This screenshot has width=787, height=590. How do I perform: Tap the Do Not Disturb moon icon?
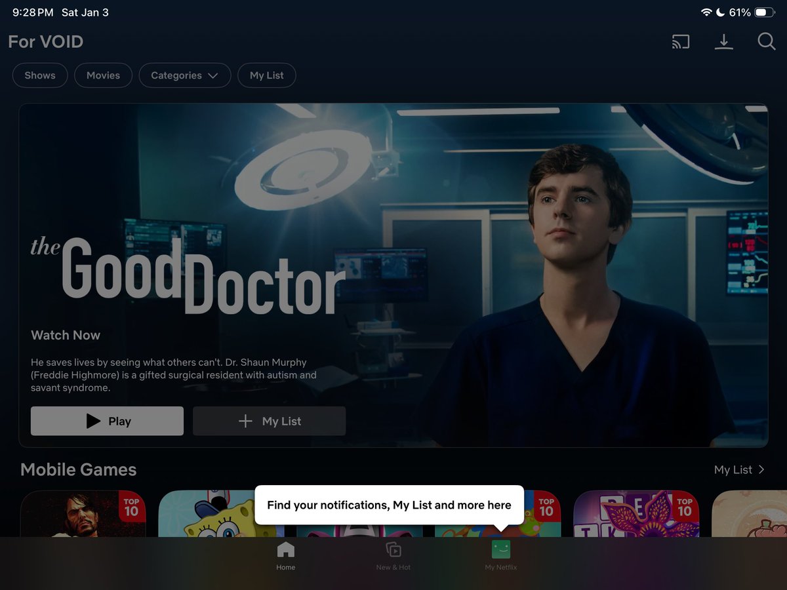[721, 12]
